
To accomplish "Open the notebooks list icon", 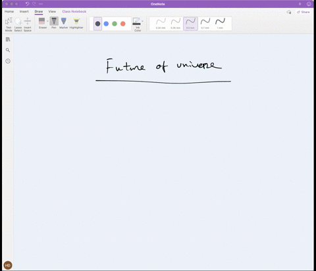I will 8,39.
